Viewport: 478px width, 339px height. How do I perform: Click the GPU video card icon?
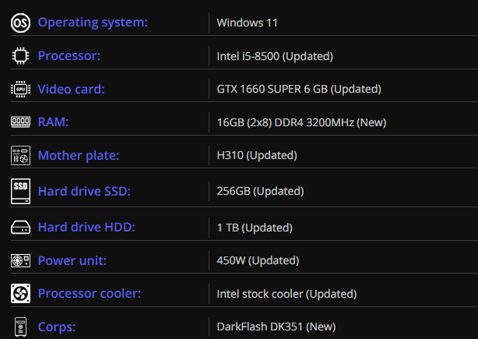pyautogui.click(x=20, y=89)
